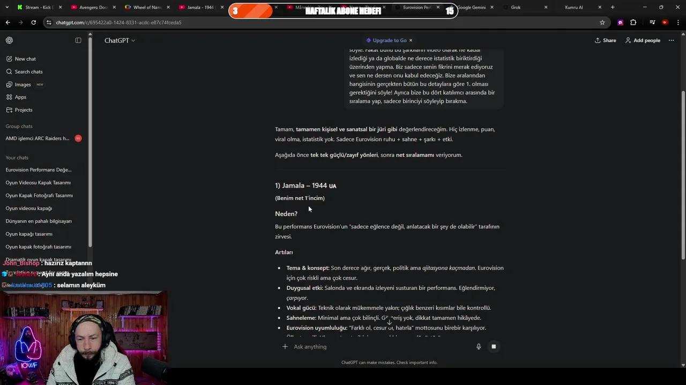This screenshot has width=686, height=385.
Task: Click the scroll-to-bottom arrow button
Action: [x=390, y=322]
